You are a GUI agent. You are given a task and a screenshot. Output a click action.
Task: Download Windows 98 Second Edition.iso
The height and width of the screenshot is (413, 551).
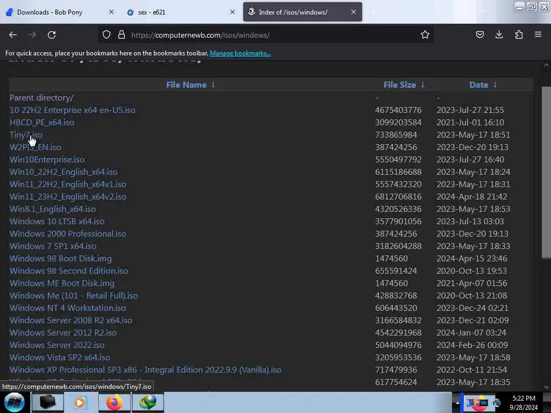pyautogui.click(x=69, y=271)
